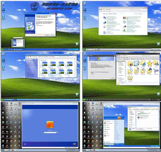The image size is (161, 152).
Task: Click Back arrow in Personalization window
Action: (x=26, y=57)
